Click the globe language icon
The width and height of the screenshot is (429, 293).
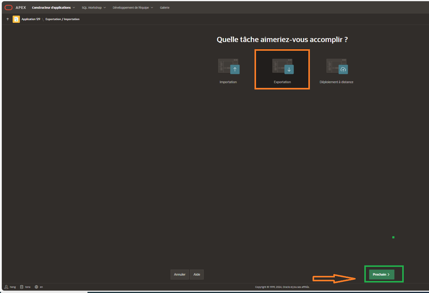tap(36, 287)
